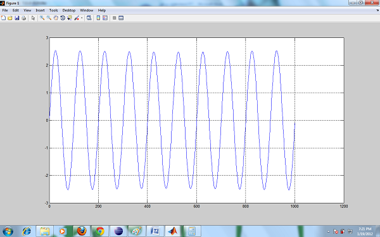
Task: Show plot tools and dock figure
Action: coord(121,18)
